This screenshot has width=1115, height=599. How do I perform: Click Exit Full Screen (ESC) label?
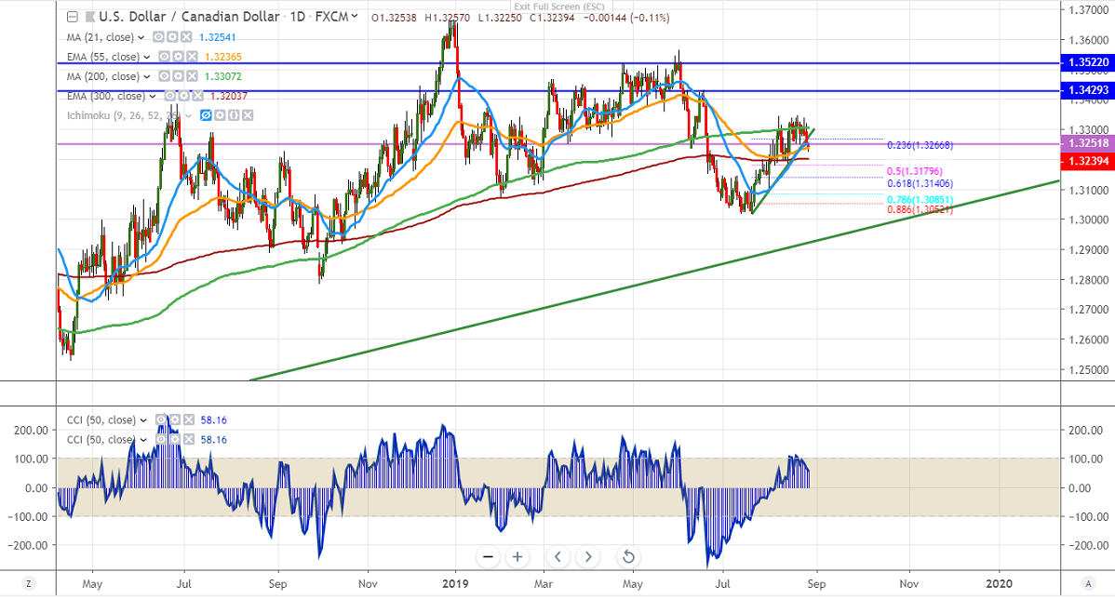pos(559,7)
